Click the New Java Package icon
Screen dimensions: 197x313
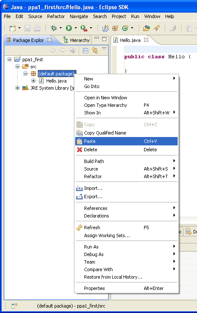coord(116,28)
